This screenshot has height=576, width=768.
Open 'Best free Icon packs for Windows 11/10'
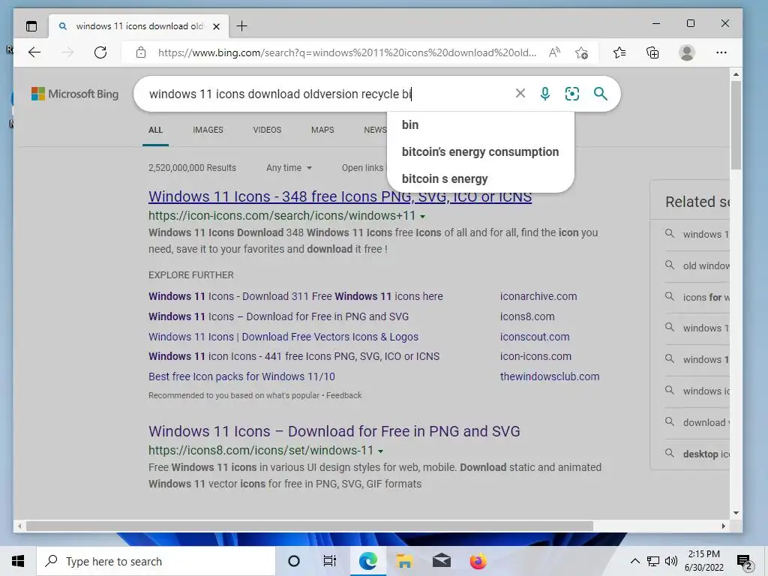[x=241, y=376]
